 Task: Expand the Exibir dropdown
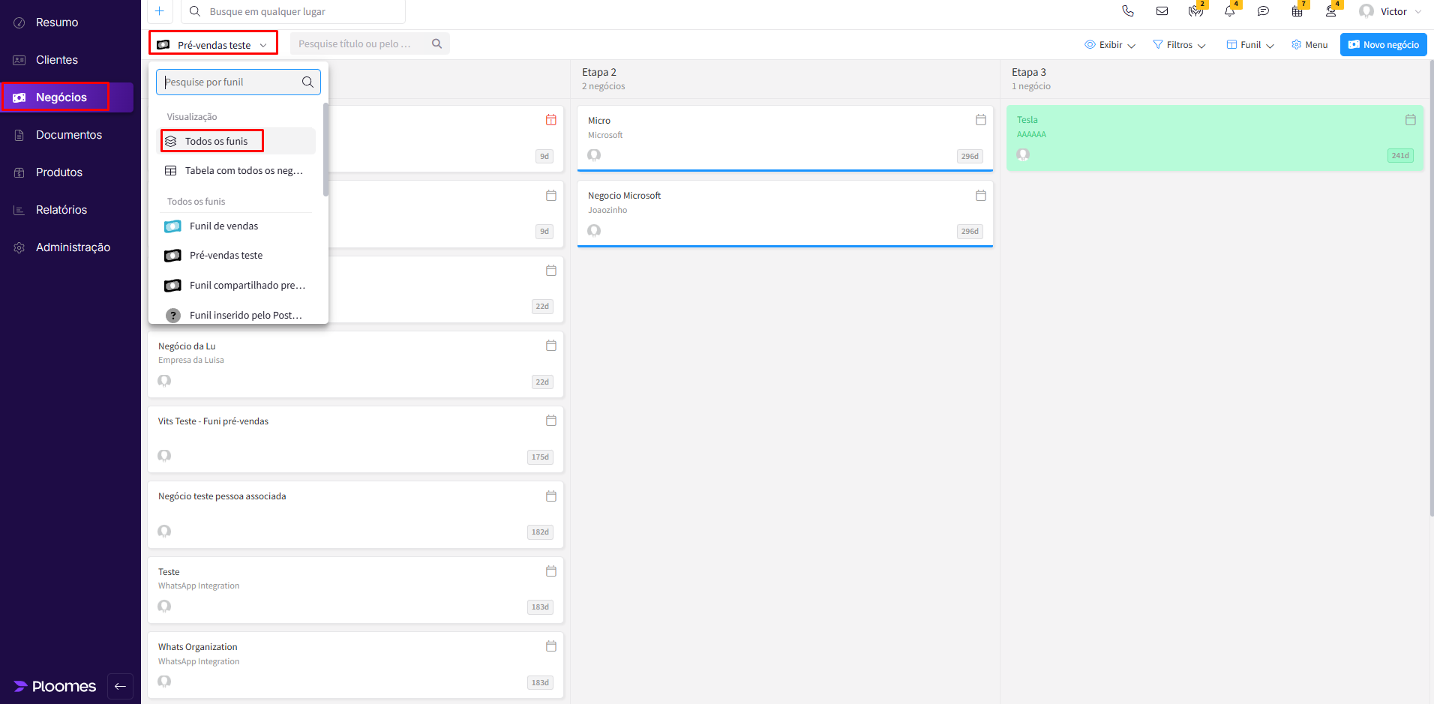(1110, 45)
